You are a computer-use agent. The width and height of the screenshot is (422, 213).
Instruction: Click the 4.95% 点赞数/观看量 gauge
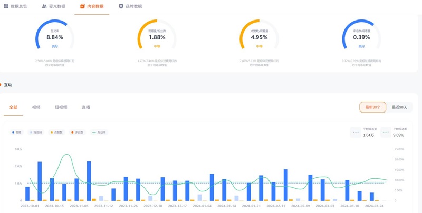[259, 37]
